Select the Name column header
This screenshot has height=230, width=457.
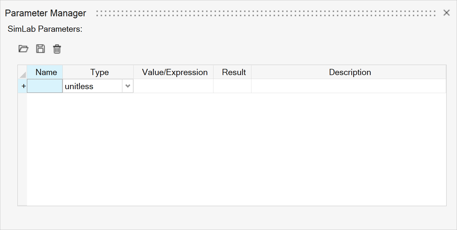tap(46, 72)
